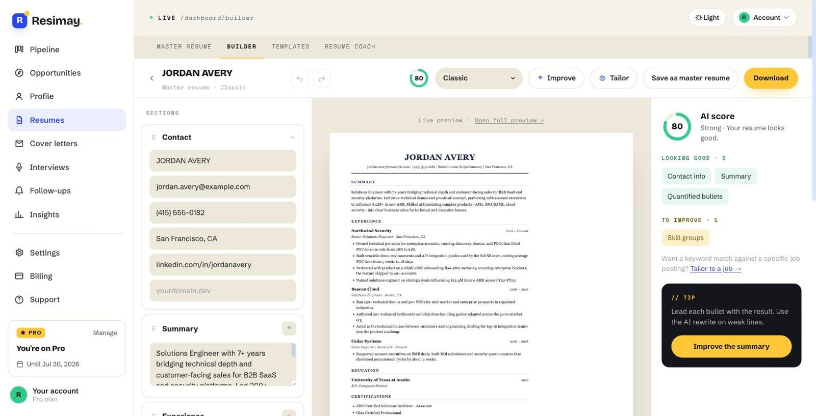Click the undo arrow button
The image size is (816, 416).
point(300,78)
